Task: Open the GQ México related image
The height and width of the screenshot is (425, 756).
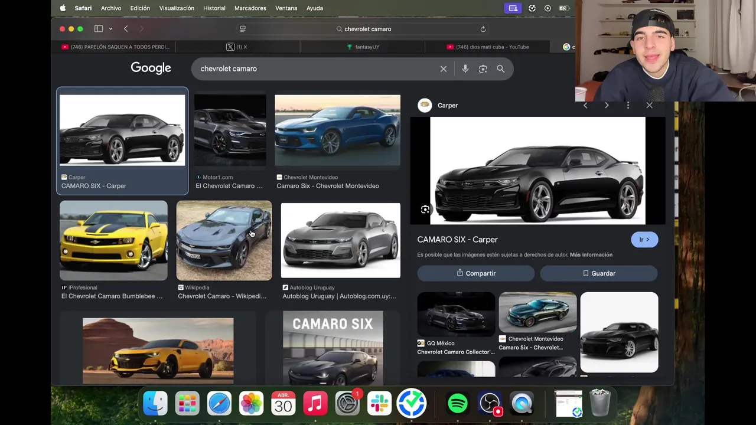Action: point(457,315)
